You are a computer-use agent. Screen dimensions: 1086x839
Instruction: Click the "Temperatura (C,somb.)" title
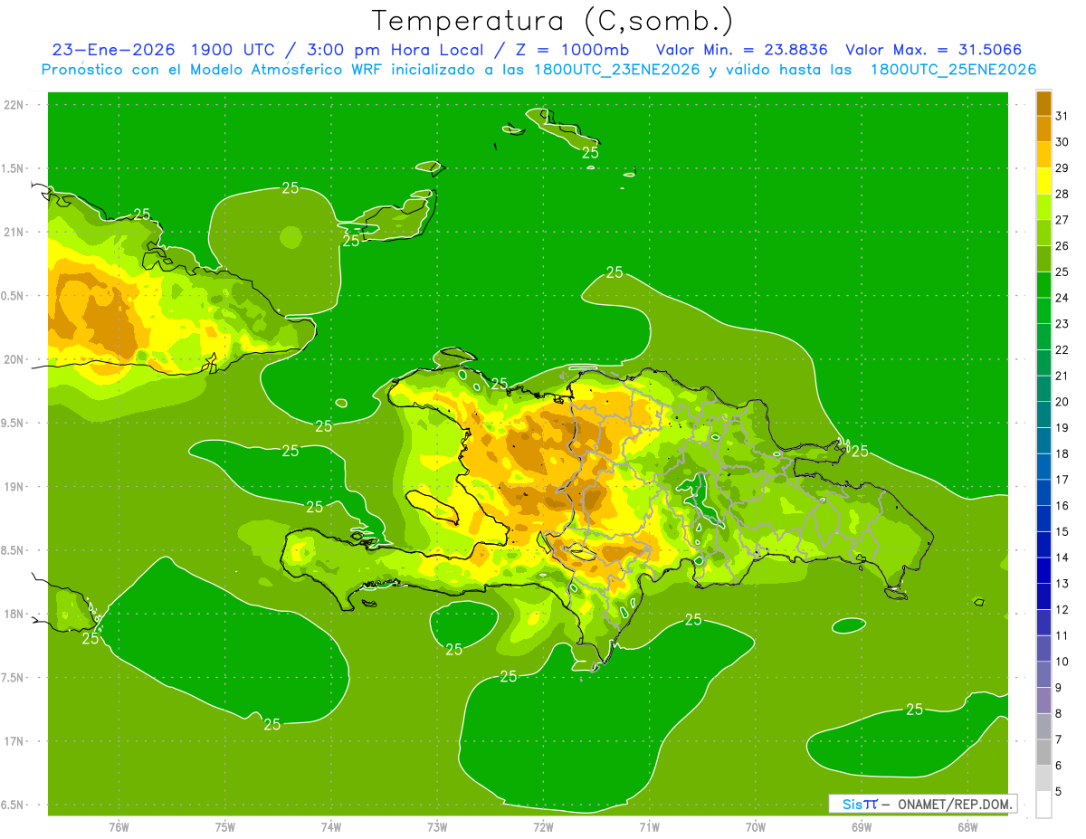(x=553, y=21)
